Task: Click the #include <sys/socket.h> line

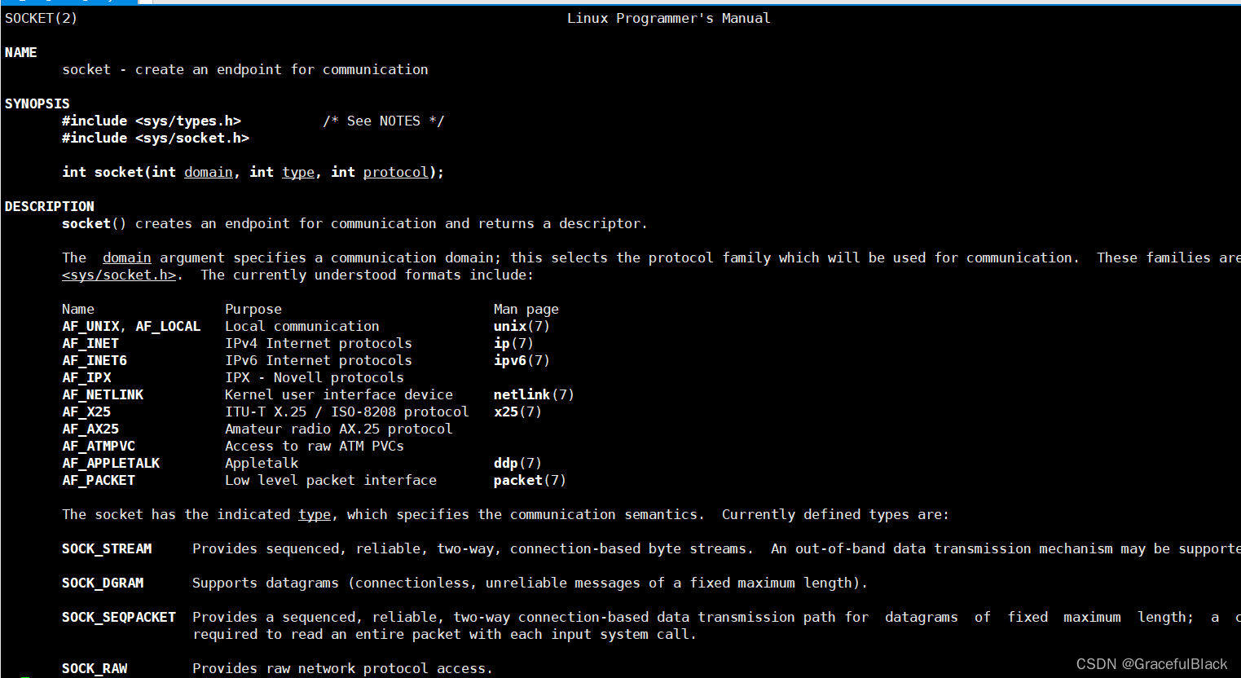Action: coord(156,138)
